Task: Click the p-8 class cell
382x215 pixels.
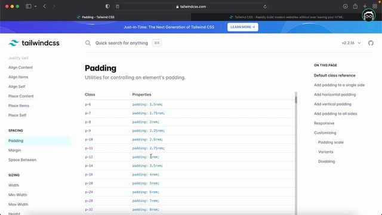Action: click(x=88, y=122)
